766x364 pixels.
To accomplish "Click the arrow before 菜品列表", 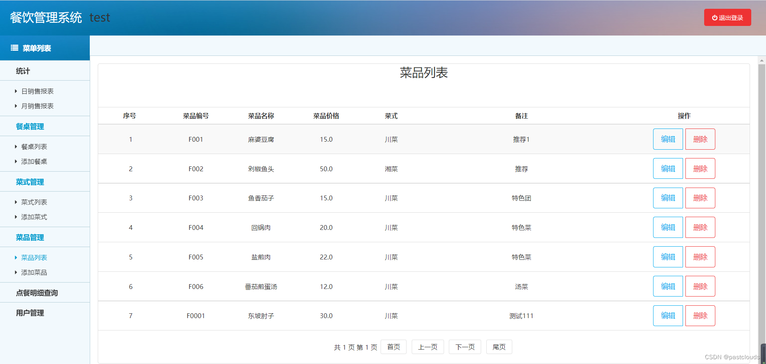I will (x=16, y=258).
